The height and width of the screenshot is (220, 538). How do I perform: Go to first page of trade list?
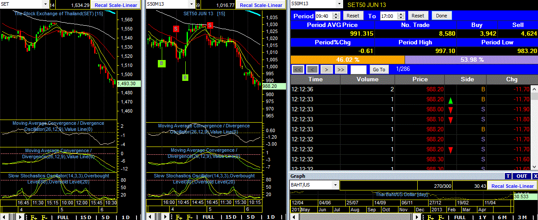[x=298, y=69]
